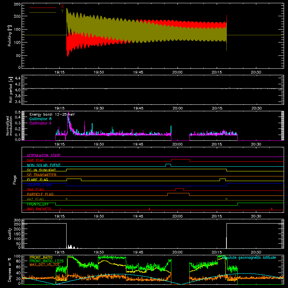
Task: Click the 19:15 tick label under the Quality plot
Action: coord(59,252)
